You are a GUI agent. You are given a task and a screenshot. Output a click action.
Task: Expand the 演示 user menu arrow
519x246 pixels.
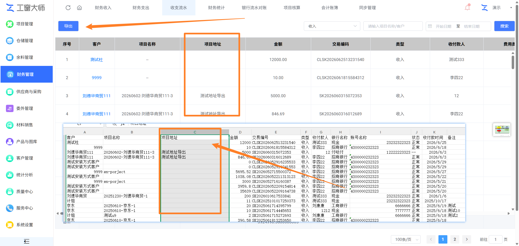(511, 8)
